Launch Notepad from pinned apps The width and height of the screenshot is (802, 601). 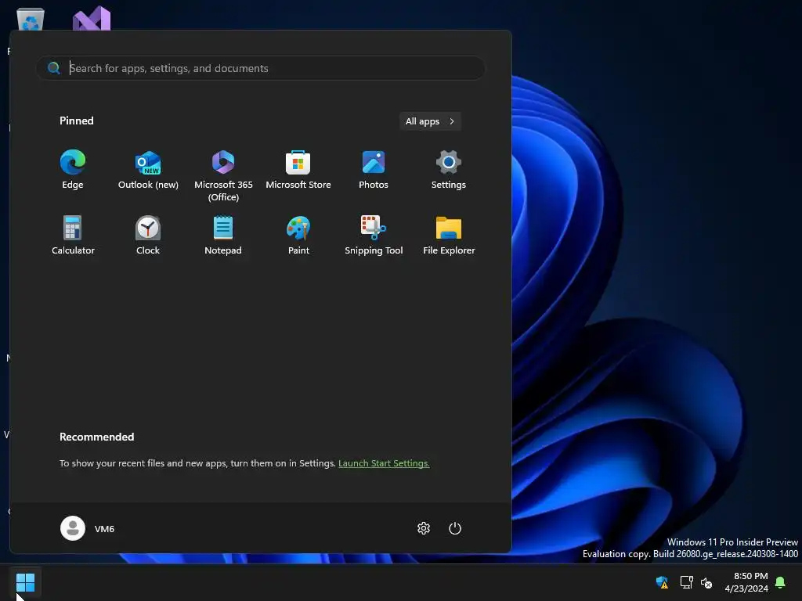pos(223,236)
